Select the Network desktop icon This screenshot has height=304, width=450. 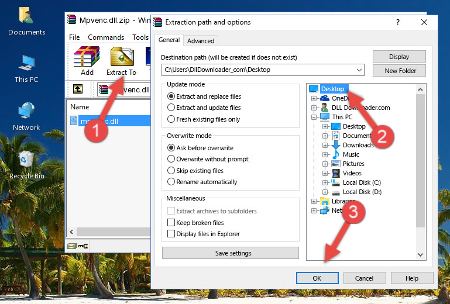(26, 116)
